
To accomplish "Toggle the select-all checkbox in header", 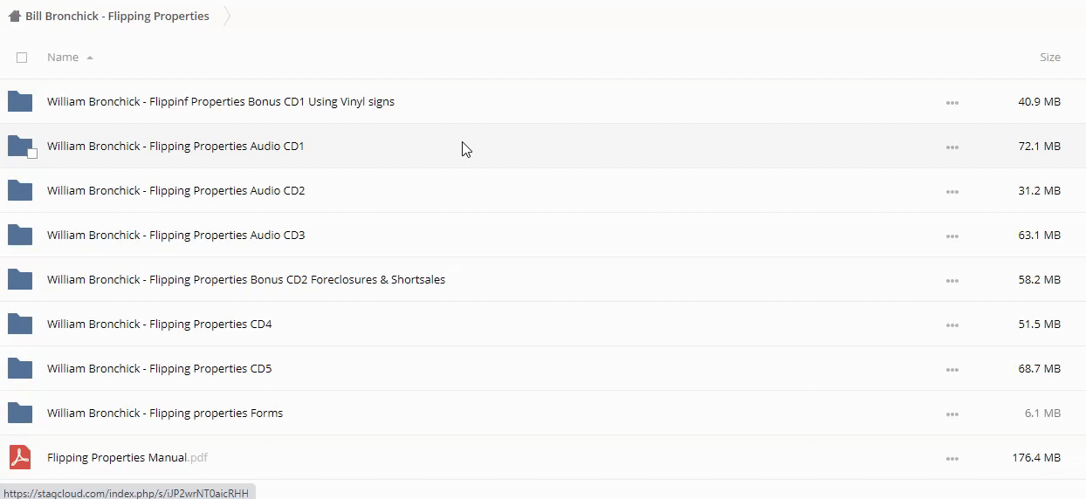I will tap(22, 58).
